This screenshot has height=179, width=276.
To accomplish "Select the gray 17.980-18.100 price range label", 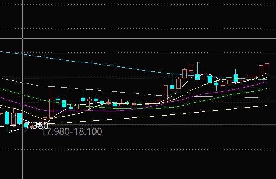I will 72,132.
